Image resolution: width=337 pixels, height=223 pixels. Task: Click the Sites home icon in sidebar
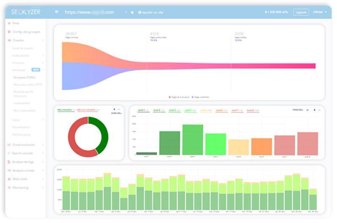[x=9, y=23]
